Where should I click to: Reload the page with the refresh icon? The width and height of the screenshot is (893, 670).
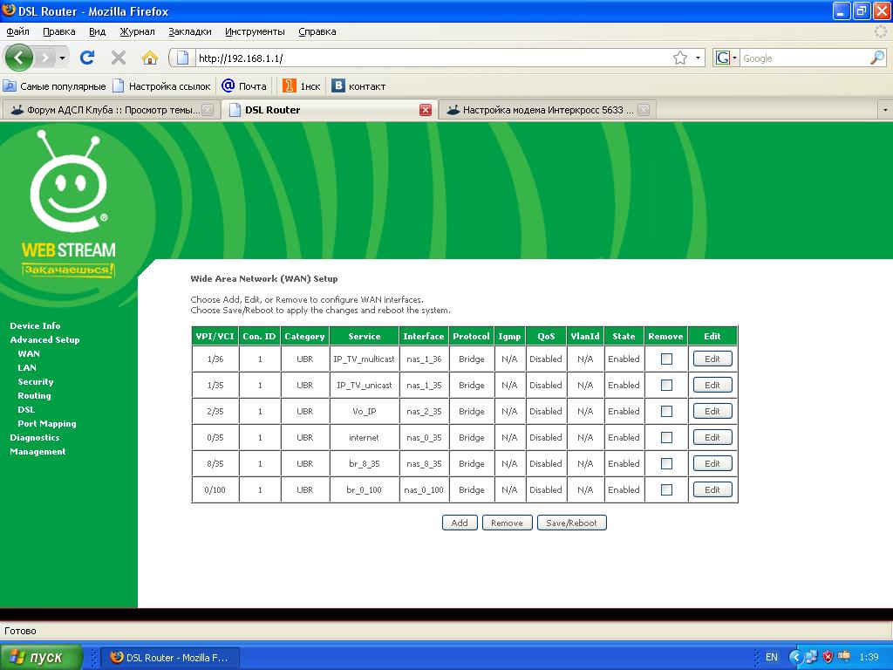[x=87, y=58]
